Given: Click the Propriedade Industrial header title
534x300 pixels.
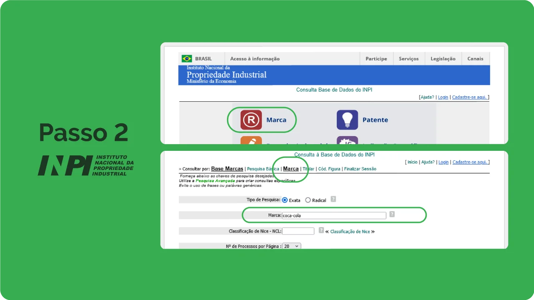Looking at the screenshot, I should coord(227,75).
